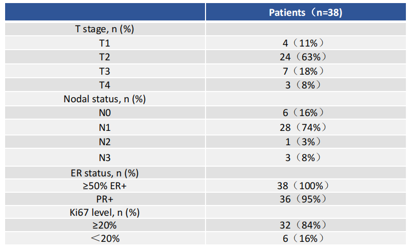Select the T4 row label
Viewport: 410px width, 249px height.
point(104,84)
